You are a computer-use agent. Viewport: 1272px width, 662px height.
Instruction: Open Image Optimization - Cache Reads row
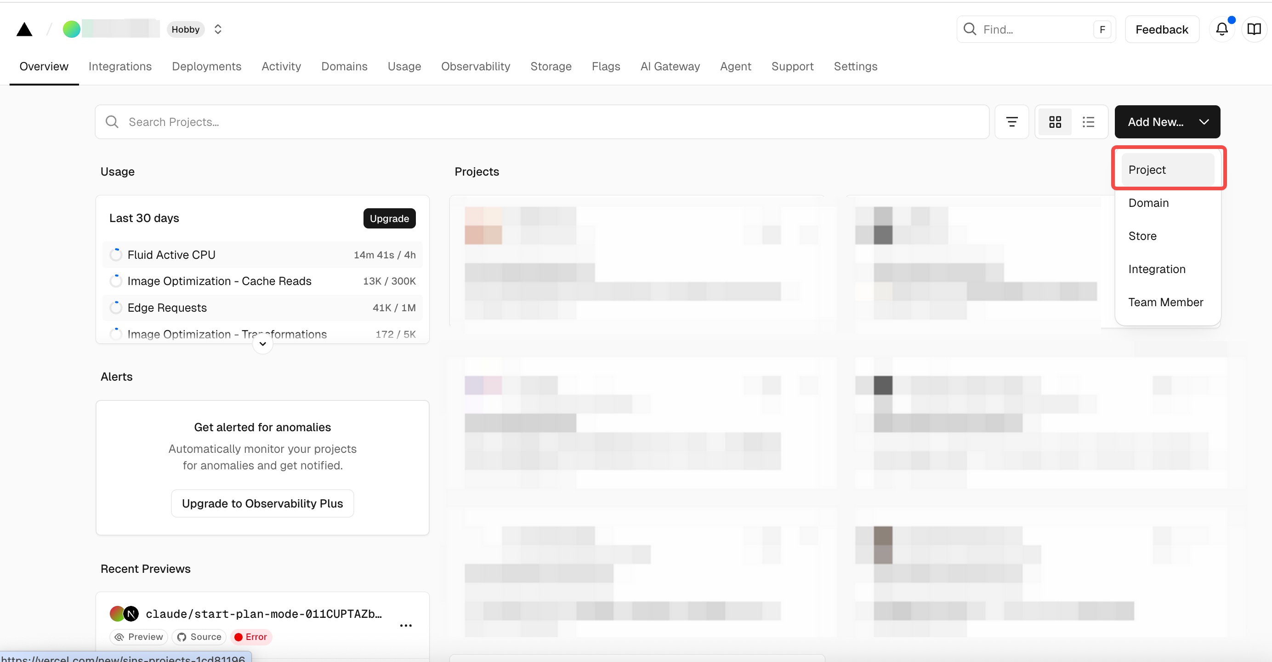262,280
